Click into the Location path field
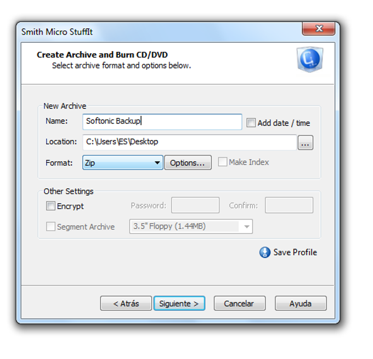This screenshot has height=359, width=373. (x=189, y=142)
